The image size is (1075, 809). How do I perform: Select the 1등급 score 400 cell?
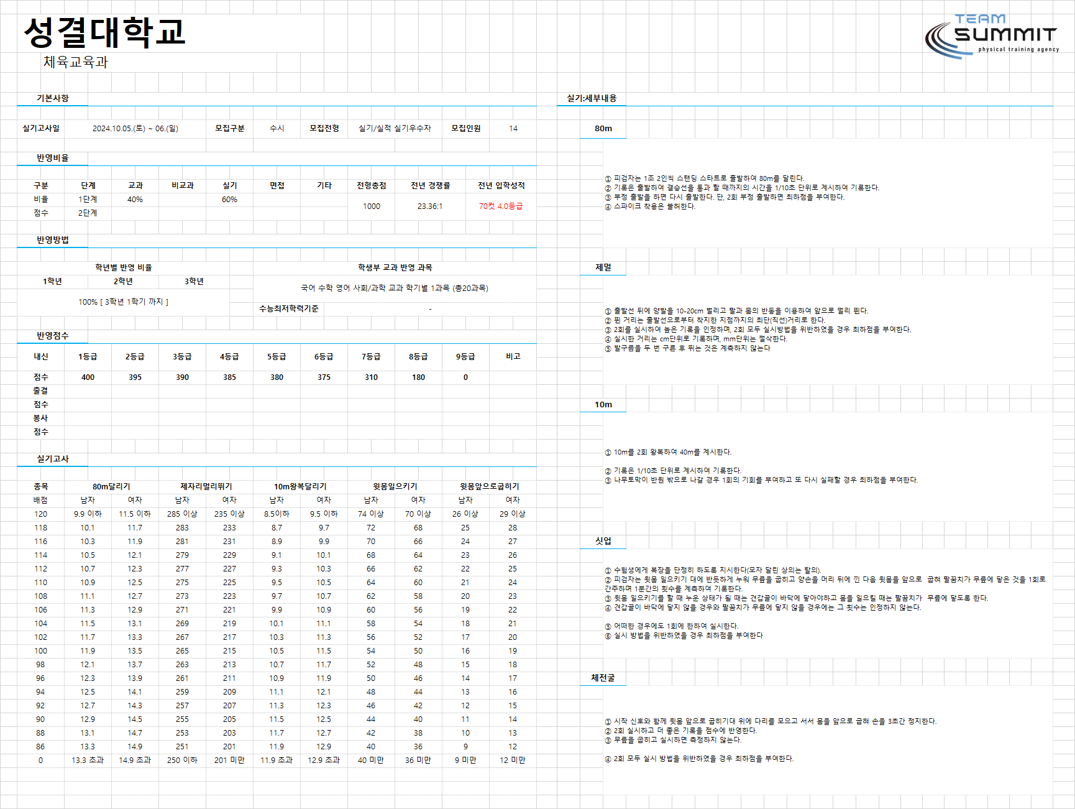pyautogui.click(x=88, y=377)
